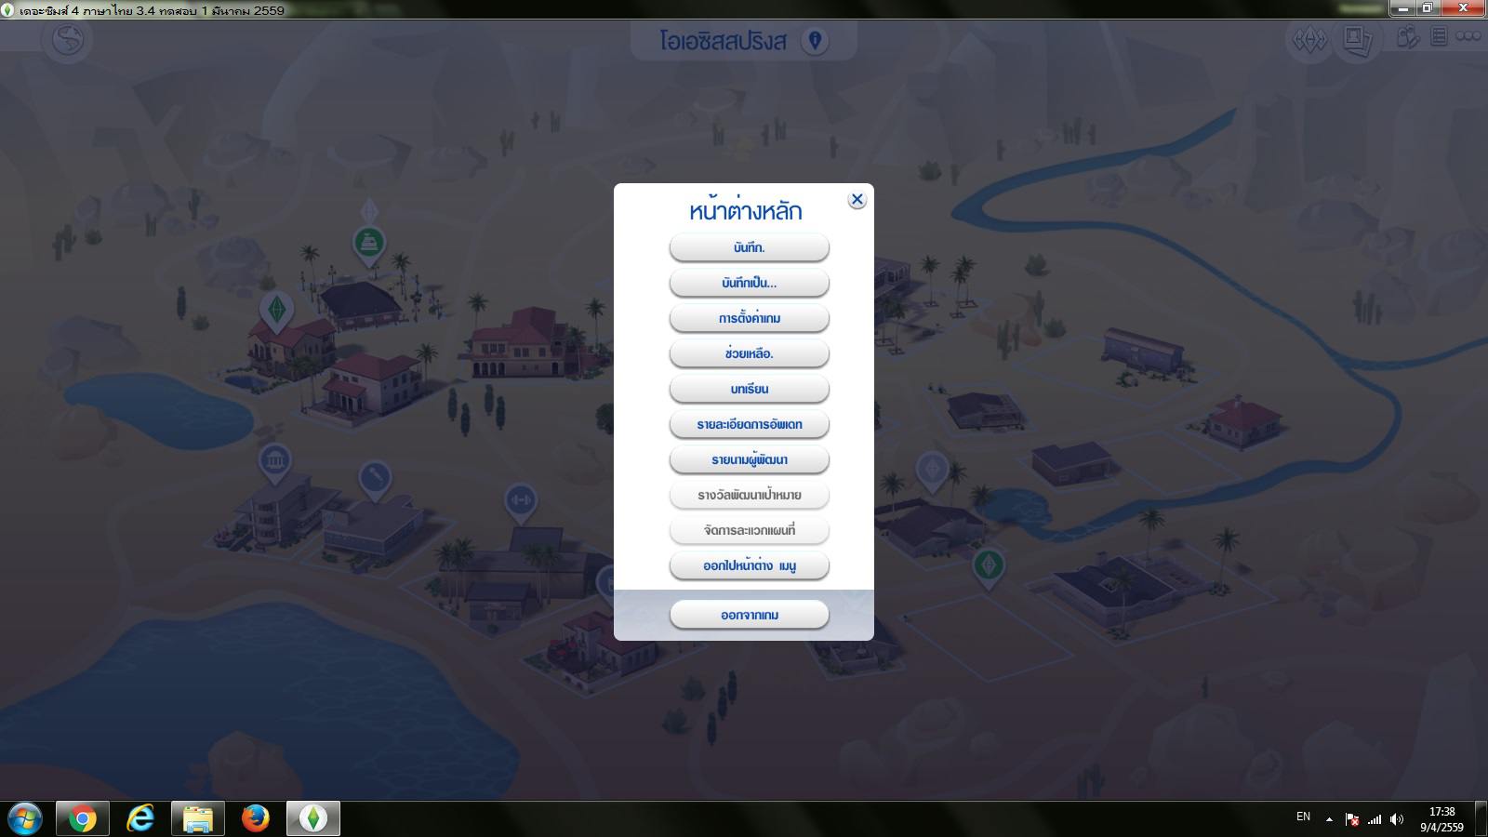
Task: Click the globe world-select icon at top left
Action: [68, 40]
